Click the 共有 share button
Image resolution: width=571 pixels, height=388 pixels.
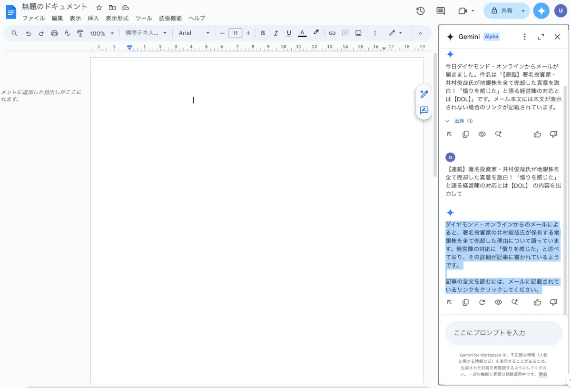click(x=501, y=10)
